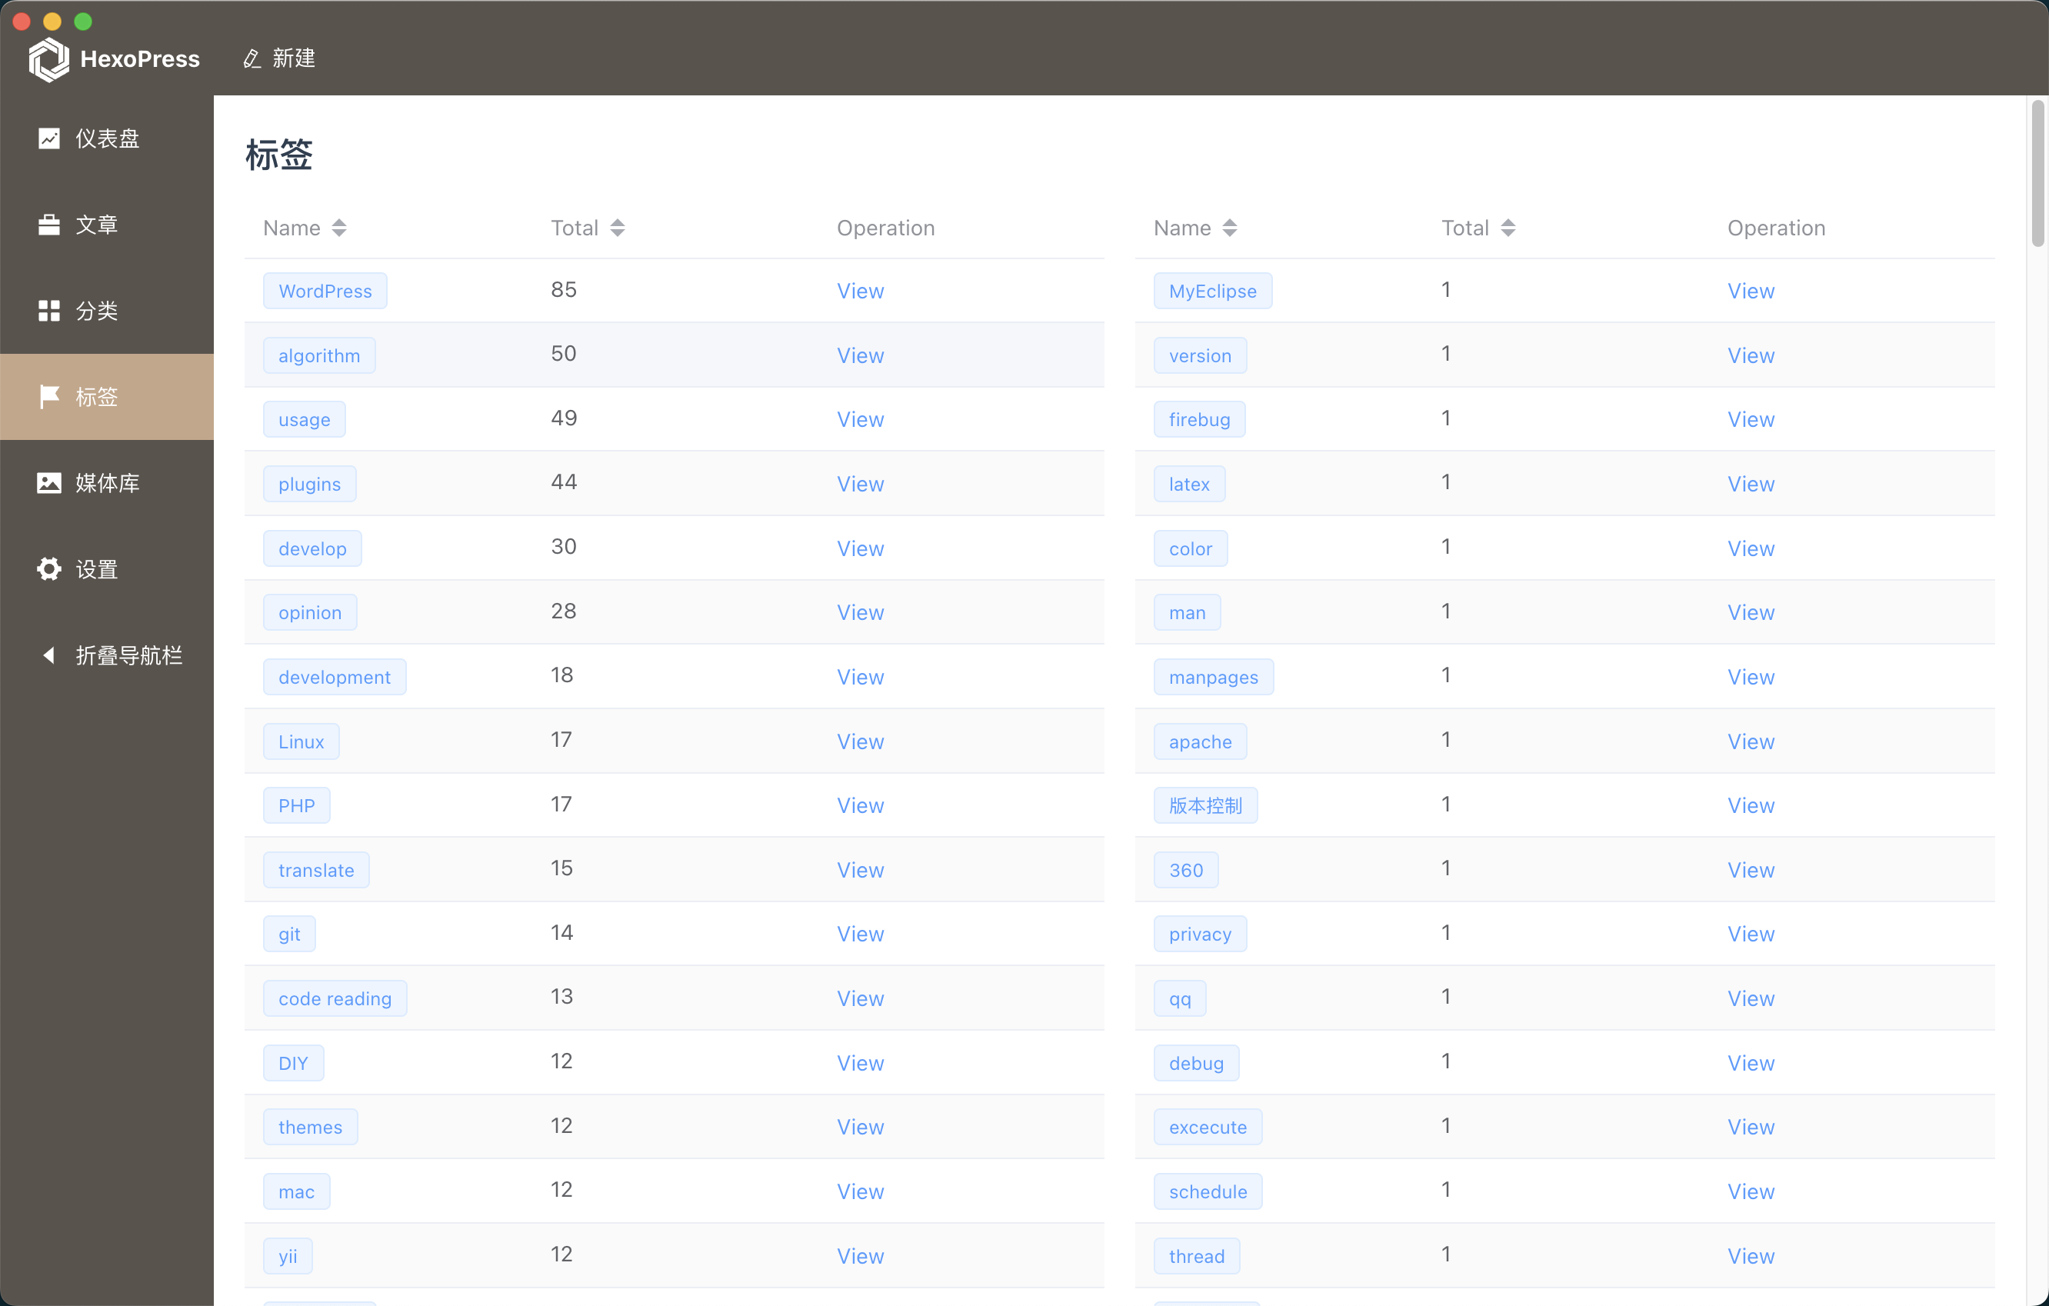This screenshot has width=2049, height=1306.
Task: Sort left table by Name column
Action: 338,228
